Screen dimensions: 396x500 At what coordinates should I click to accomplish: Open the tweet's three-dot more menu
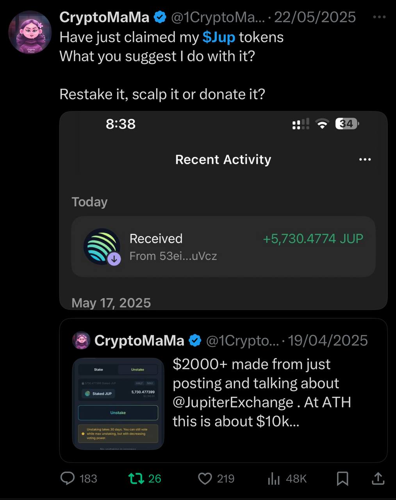click(x=379, y=17)
